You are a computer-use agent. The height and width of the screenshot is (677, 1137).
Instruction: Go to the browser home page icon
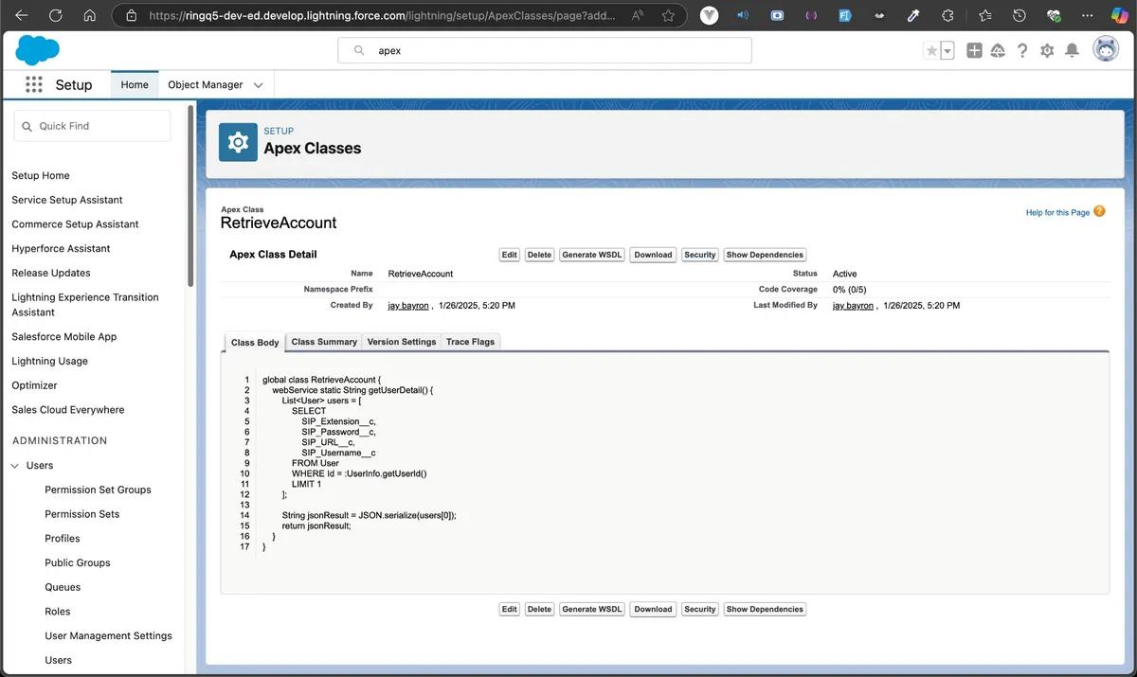point(89,16)
